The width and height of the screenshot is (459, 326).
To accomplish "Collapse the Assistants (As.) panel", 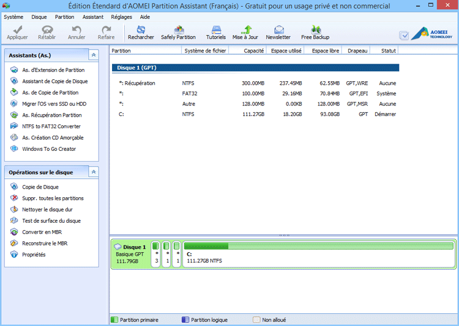I will pyautogui.click(x=93, y=55).
